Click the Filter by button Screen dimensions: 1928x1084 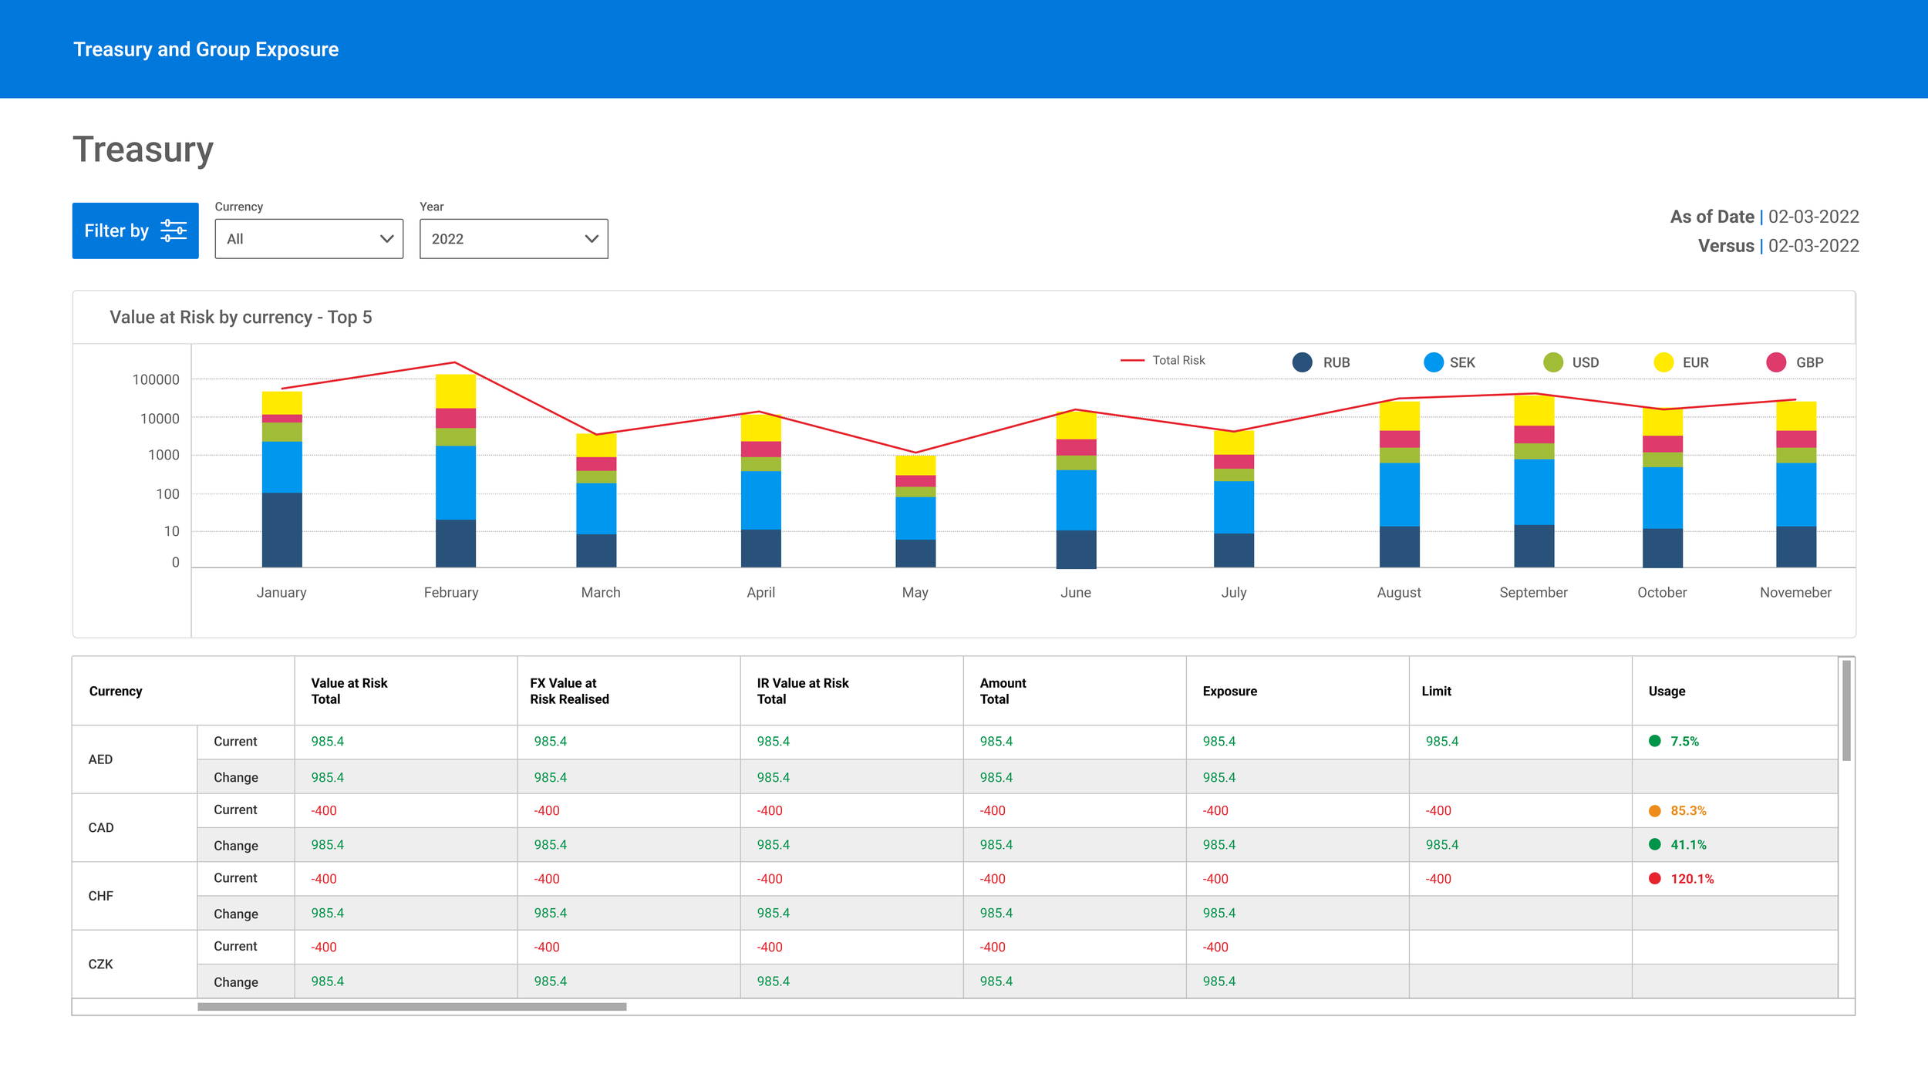coord(116,231)
